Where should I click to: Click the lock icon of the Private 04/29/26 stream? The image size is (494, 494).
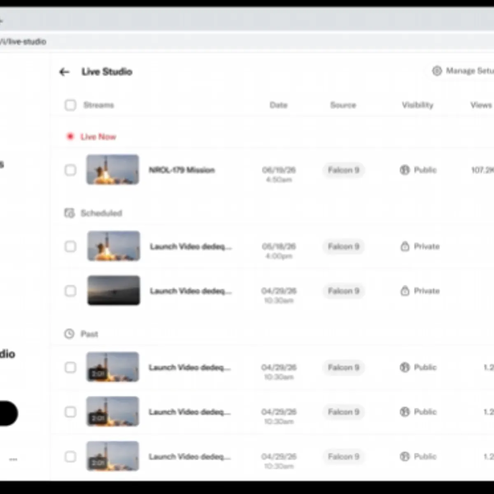pos(405,291)
